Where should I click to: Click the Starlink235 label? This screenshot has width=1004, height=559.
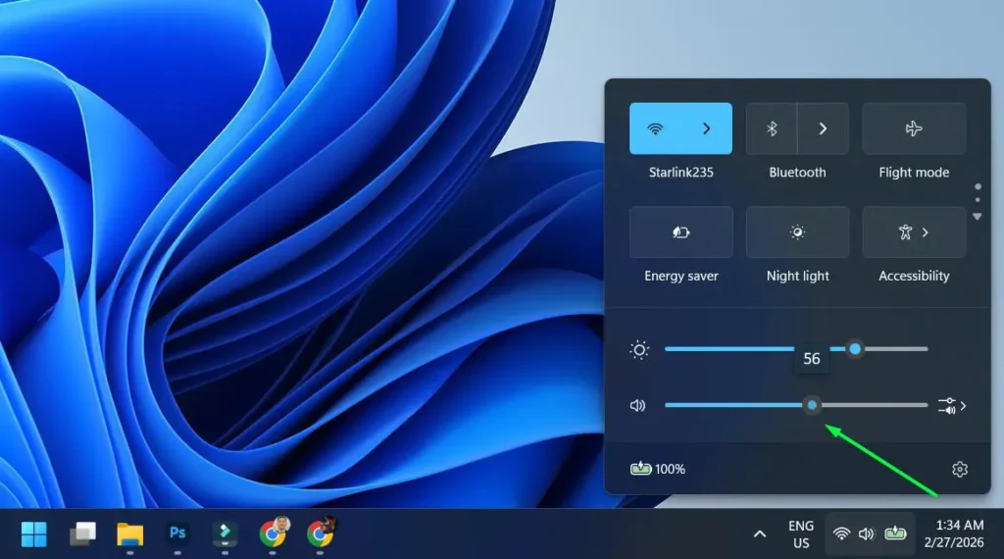pyautogui.click(x=680, y=173)
